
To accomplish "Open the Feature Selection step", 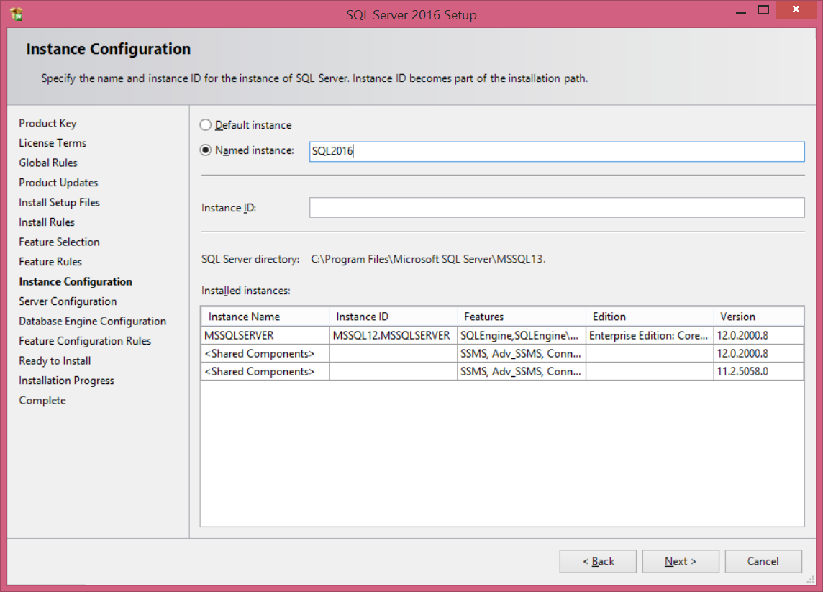I will point(59,242).
